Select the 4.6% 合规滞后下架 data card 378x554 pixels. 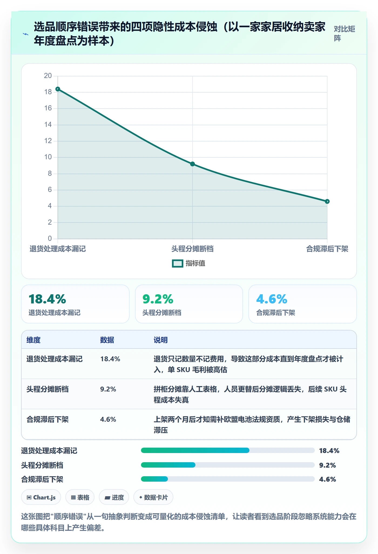click(x=303, y=304)
